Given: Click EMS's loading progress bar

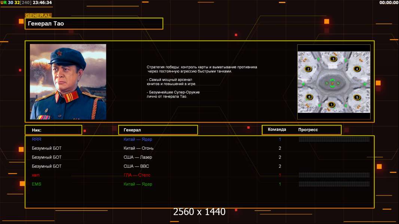Looking at the screenshot, I should 334,184.
